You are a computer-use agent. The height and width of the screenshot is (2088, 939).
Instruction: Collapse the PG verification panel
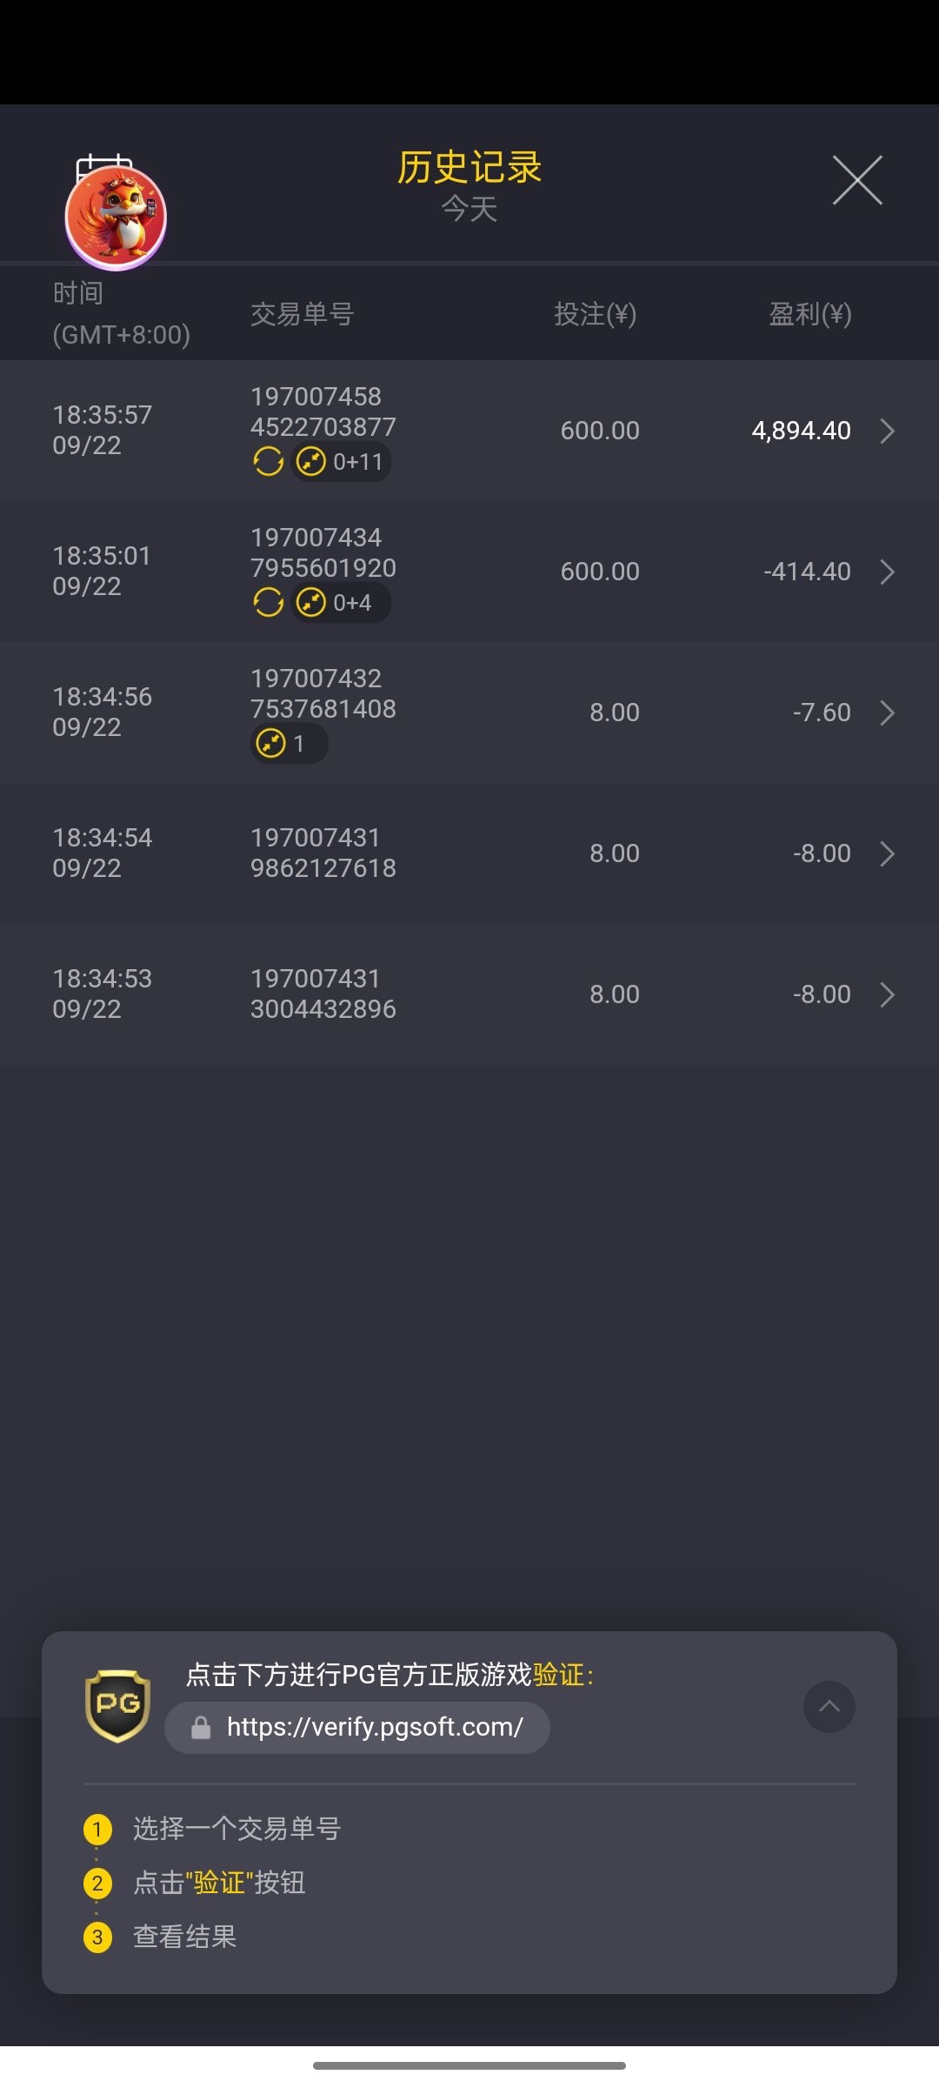tap(829, 1706)
